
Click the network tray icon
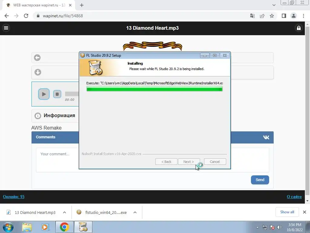(x=265, y=227)
